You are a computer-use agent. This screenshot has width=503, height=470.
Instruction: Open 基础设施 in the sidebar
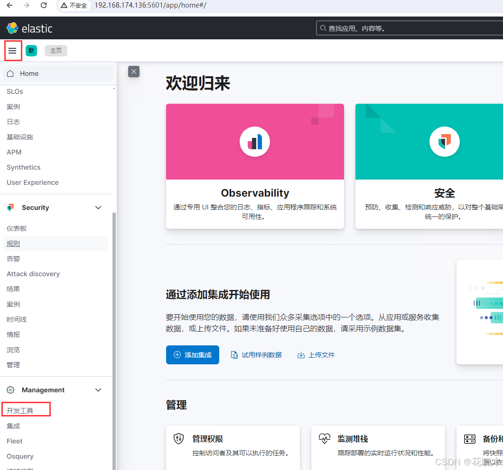(20, 137)
